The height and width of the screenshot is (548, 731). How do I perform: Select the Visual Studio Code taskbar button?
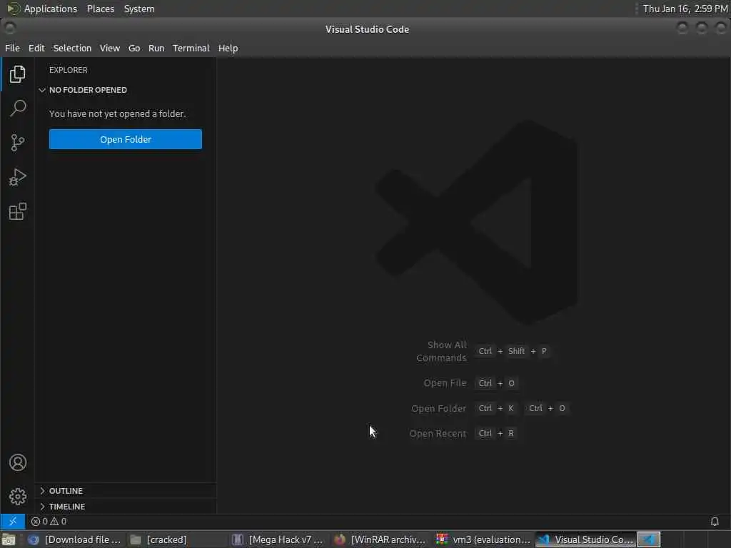coord(585,539)
